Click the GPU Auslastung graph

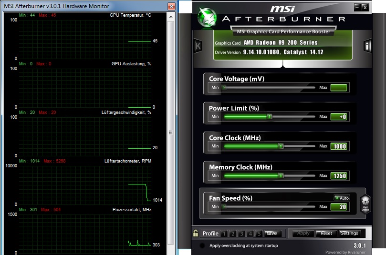click(85, 88)
